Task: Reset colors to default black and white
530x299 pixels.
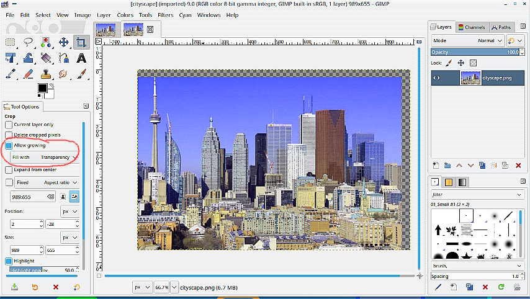Action: (x=40, y=96)
